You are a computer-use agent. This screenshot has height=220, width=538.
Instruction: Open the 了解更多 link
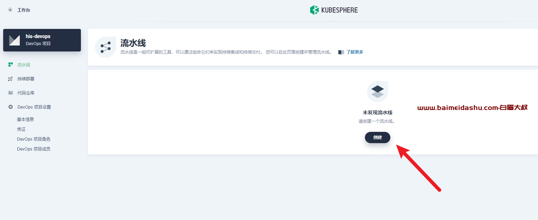tap(355, 52)
